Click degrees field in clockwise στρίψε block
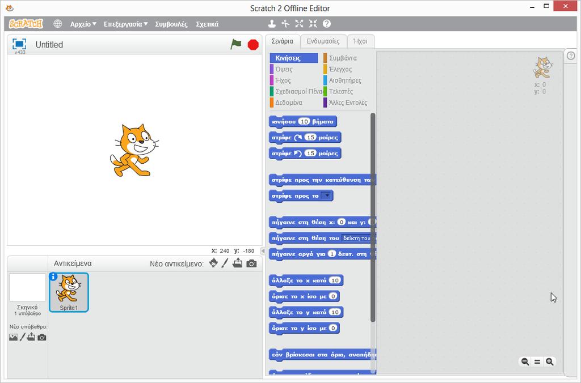The image size is (581, 383). pos(310,137)
